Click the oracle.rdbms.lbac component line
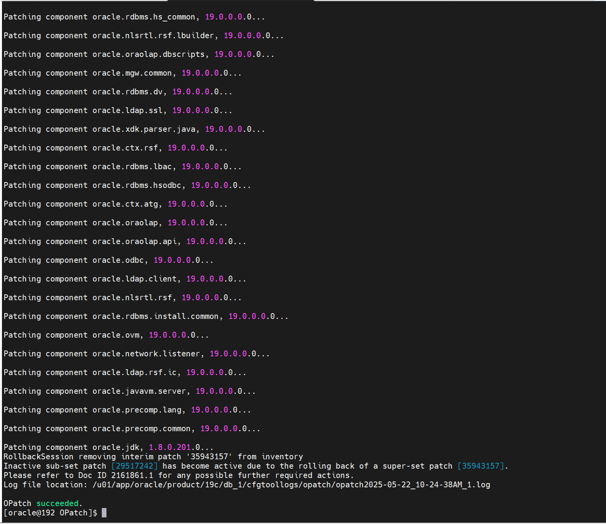The height and width of the screenshot is (524, 606). pyautogui.click(x=122, y=166)
